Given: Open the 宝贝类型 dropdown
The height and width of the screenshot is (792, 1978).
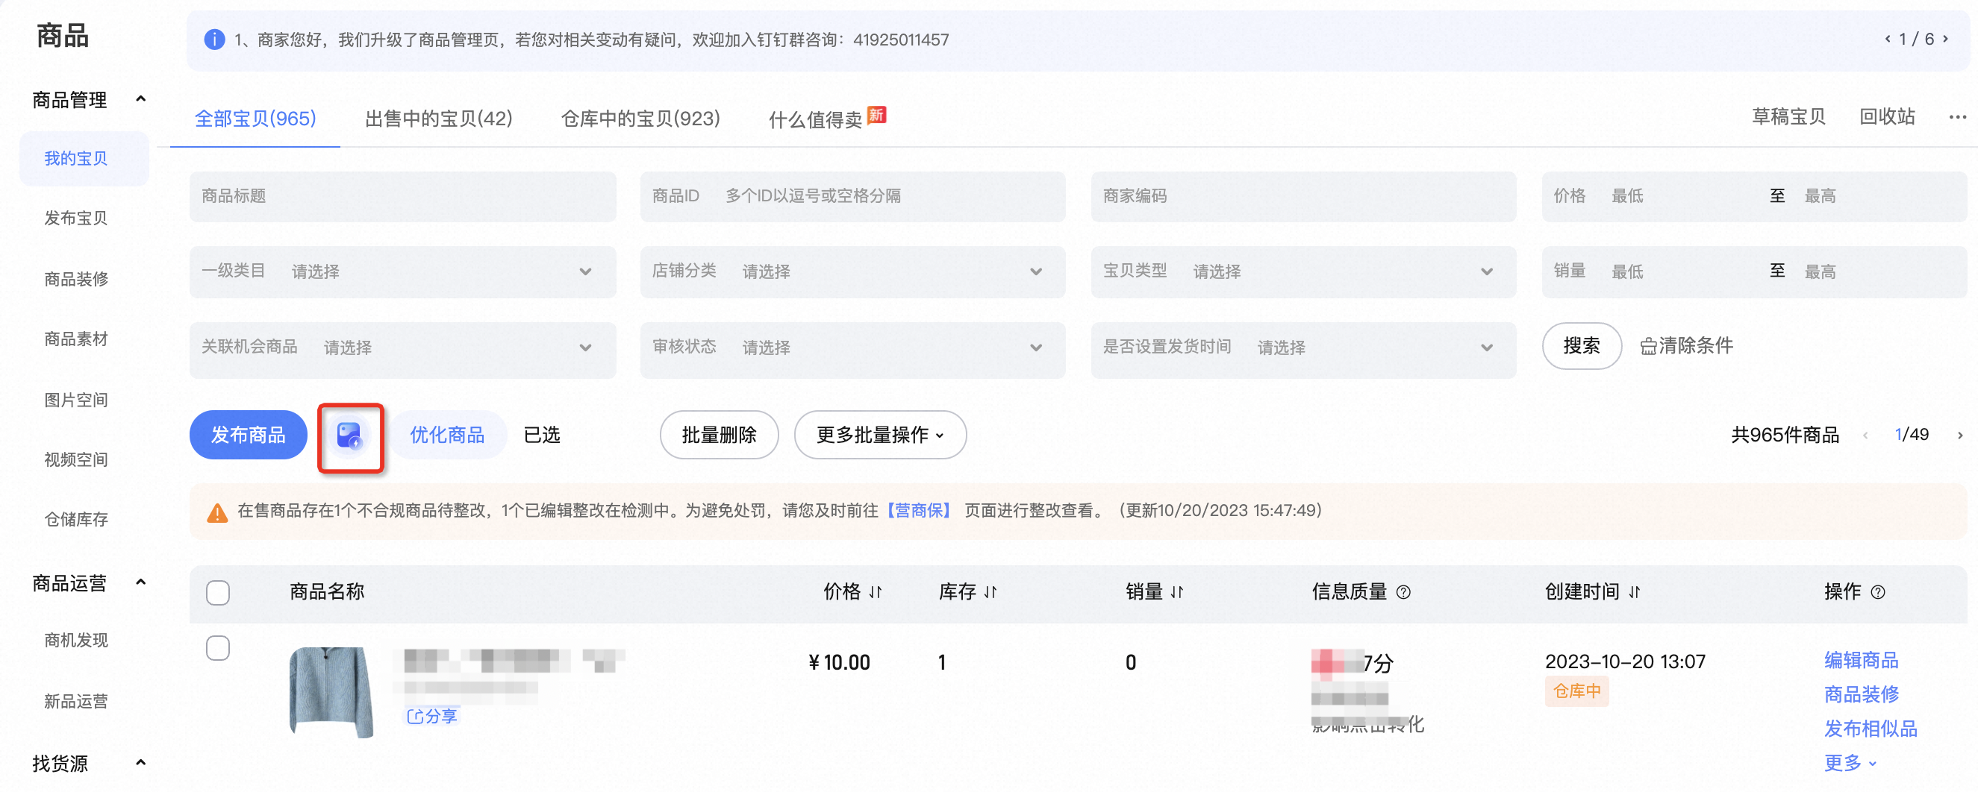Looking at the screenshot, I should (x=1303, y=271).
